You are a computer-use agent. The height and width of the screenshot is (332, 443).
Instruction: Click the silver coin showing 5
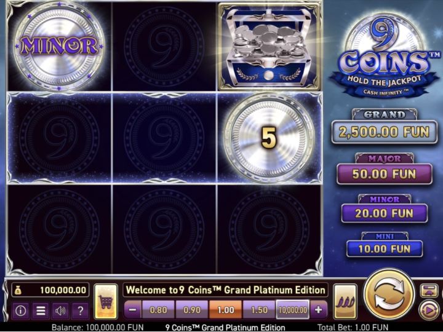pos(269,138)
